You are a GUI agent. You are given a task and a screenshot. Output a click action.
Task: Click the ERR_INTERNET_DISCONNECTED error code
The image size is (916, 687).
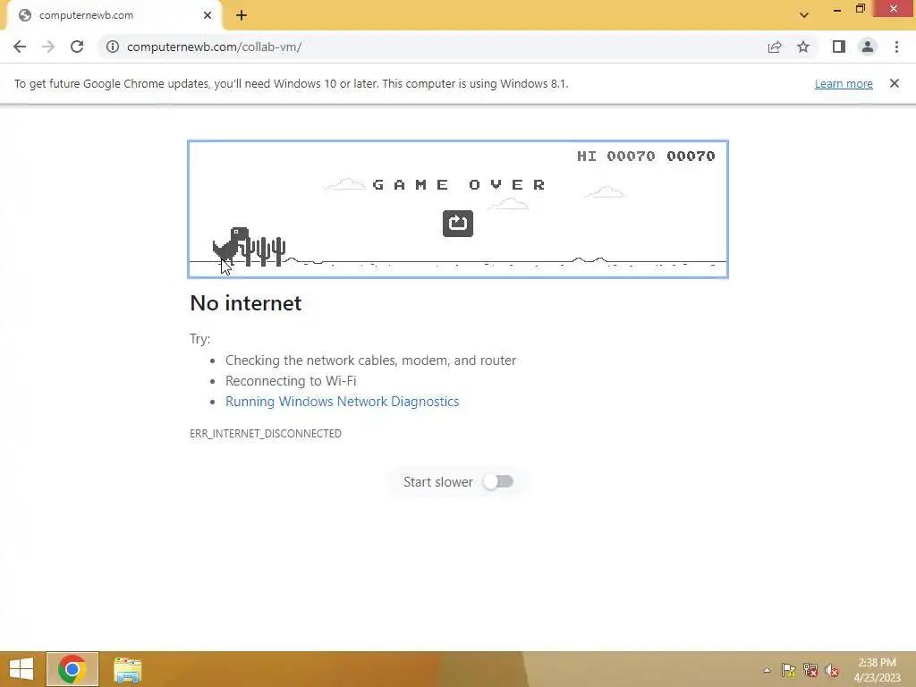[x=266, y=434]
